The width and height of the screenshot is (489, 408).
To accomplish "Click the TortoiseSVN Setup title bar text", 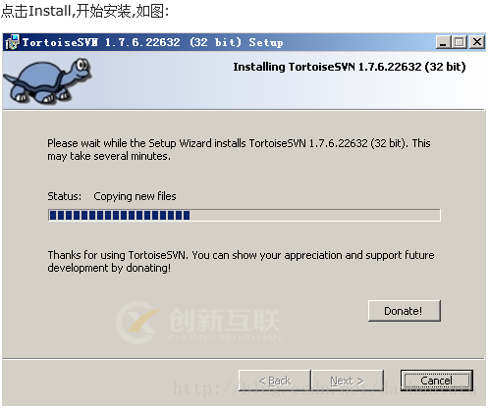I will (153, 42).
